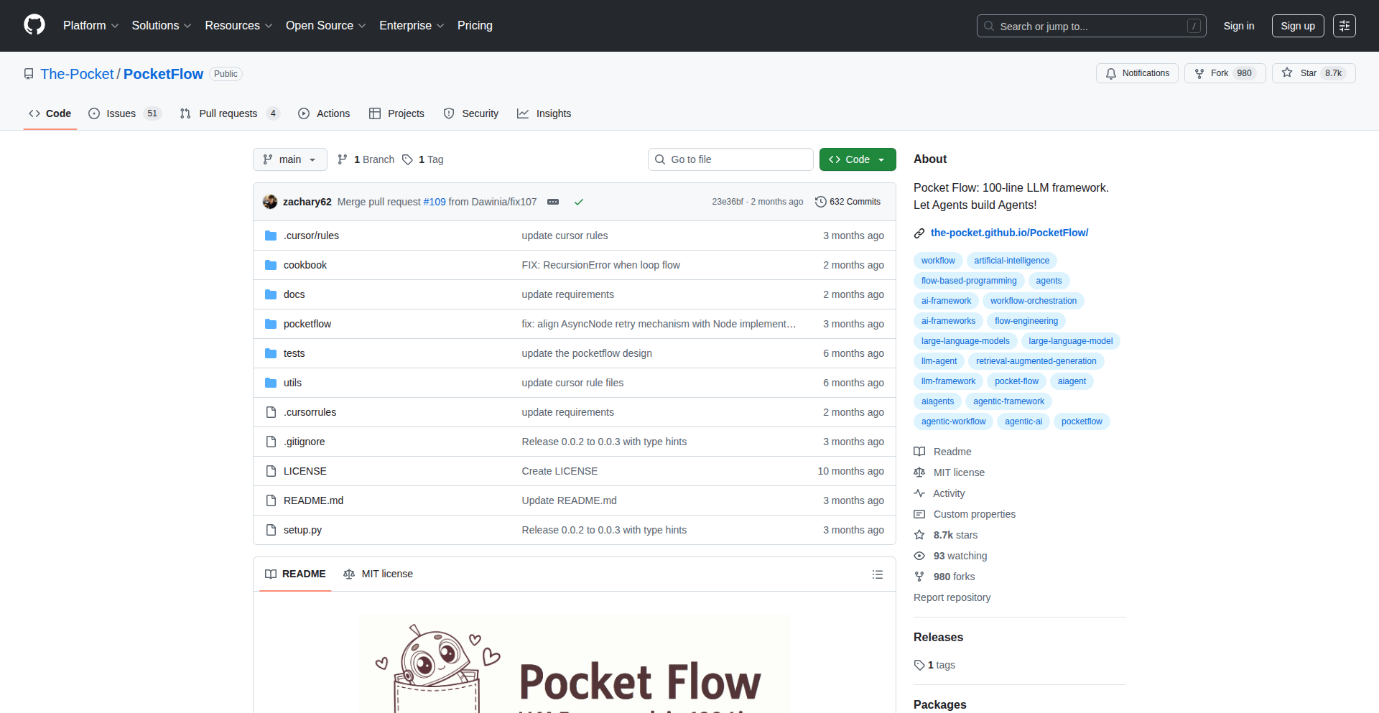Viewport: 1379px width, 713px height.
Task: Switch to the Projects tab
Action: pos(396,113)
